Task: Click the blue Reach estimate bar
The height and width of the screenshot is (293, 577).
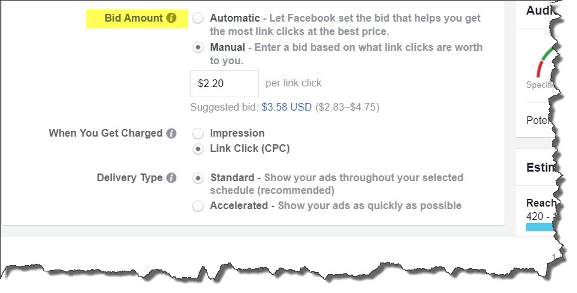Action: 540,227
